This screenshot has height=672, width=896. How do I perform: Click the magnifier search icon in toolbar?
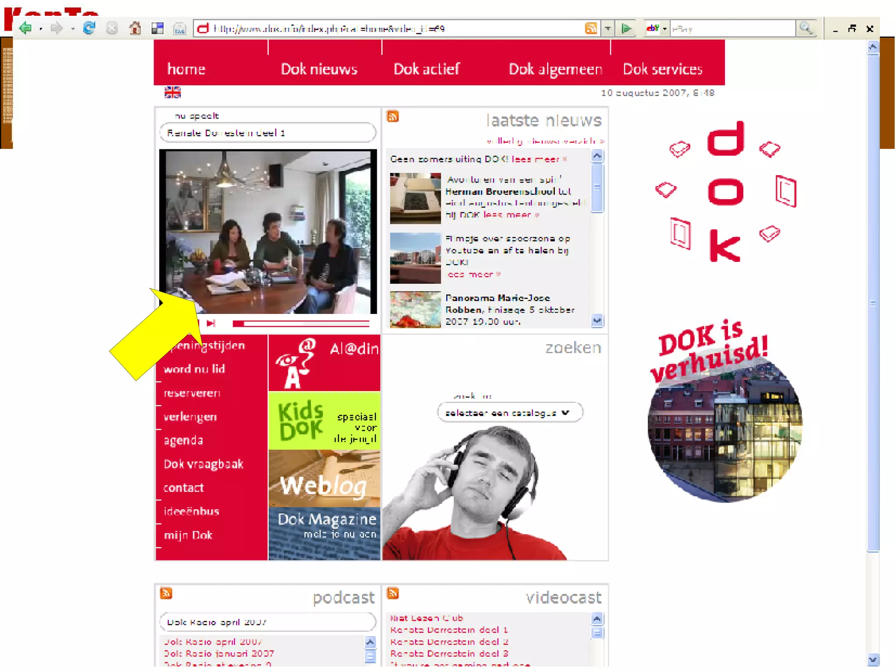point(805,28)
